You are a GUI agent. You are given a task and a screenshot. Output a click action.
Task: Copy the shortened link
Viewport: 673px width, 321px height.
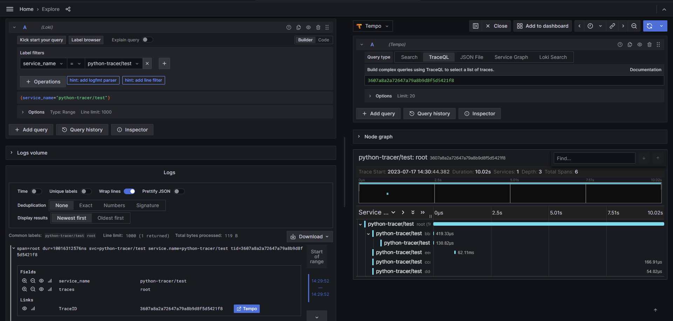(612, 26)
